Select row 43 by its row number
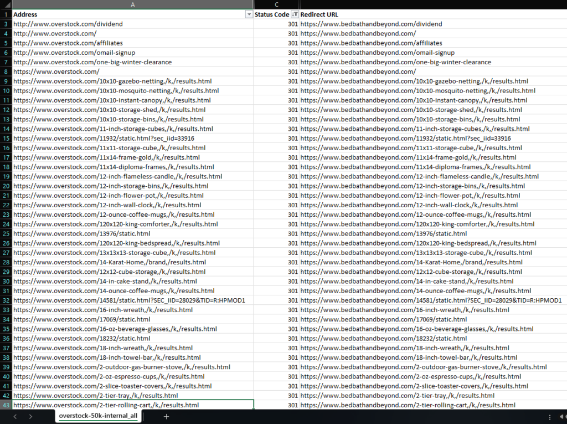This screenshot has height=424, width=567. (6, 405)
